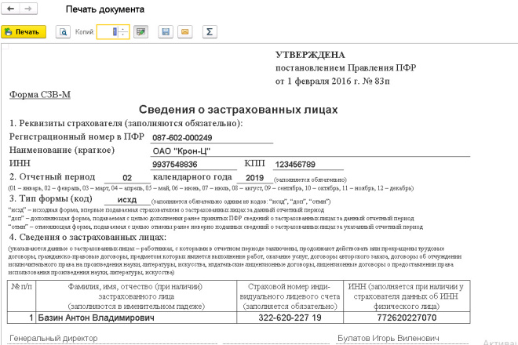Click the КПП value 123456789
Image resolution: width=518 pixels, height=345 pixels.
pos(294,165)
